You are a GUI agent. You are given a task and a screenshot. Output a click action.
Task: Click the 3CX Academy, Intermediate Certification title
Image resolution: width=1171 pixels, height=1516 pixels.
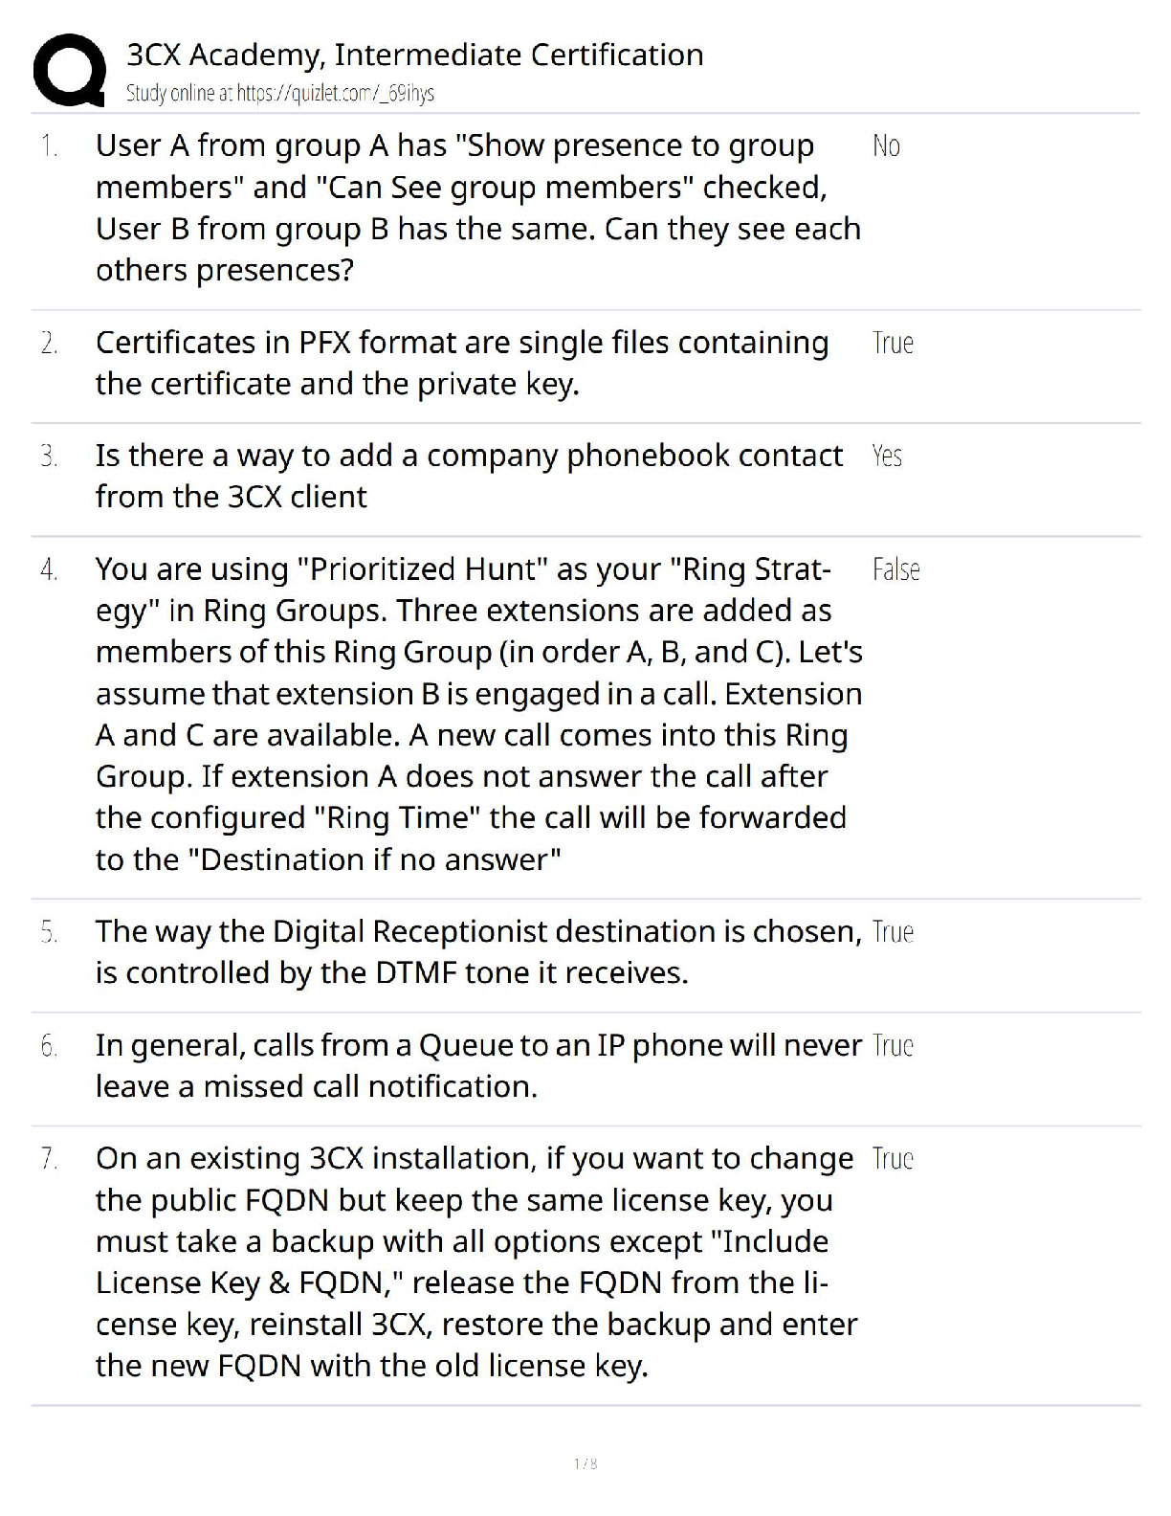coord(415,55)
